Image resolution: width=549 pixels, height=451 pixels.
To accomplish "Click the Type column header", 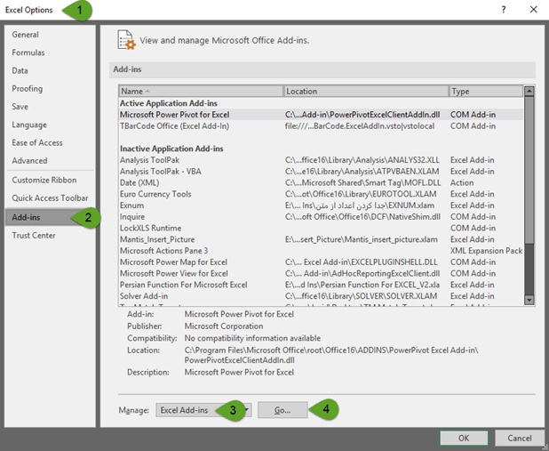I will (x=484, y=91).
